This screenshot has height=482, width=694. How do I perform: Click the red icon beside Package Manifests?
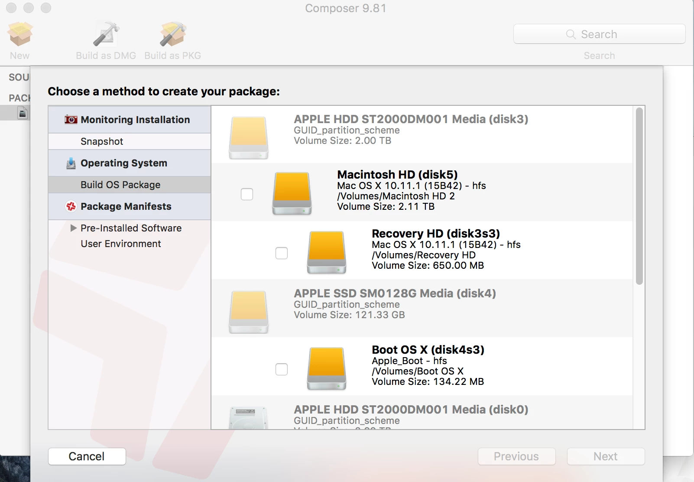coord(71,206)
